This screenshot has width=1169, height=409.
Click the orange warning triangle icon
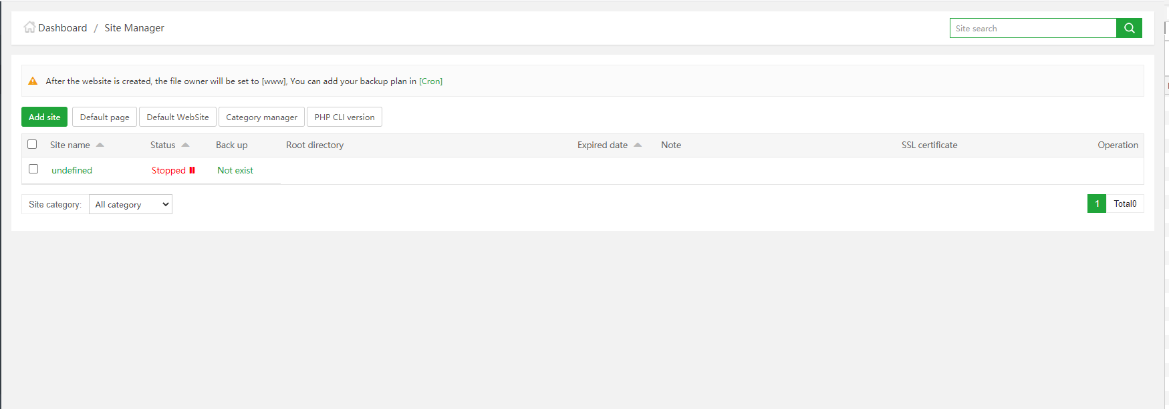(x=33, y=81)
